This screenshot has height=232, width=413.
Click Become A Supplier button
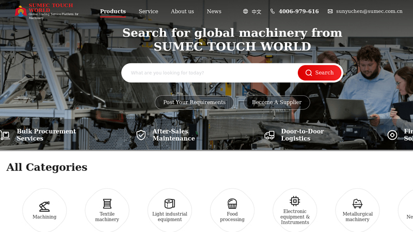[277, 102]
